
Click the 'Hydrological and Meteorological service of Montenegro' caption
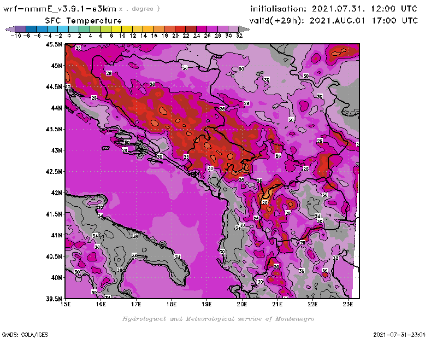(218, 319)
